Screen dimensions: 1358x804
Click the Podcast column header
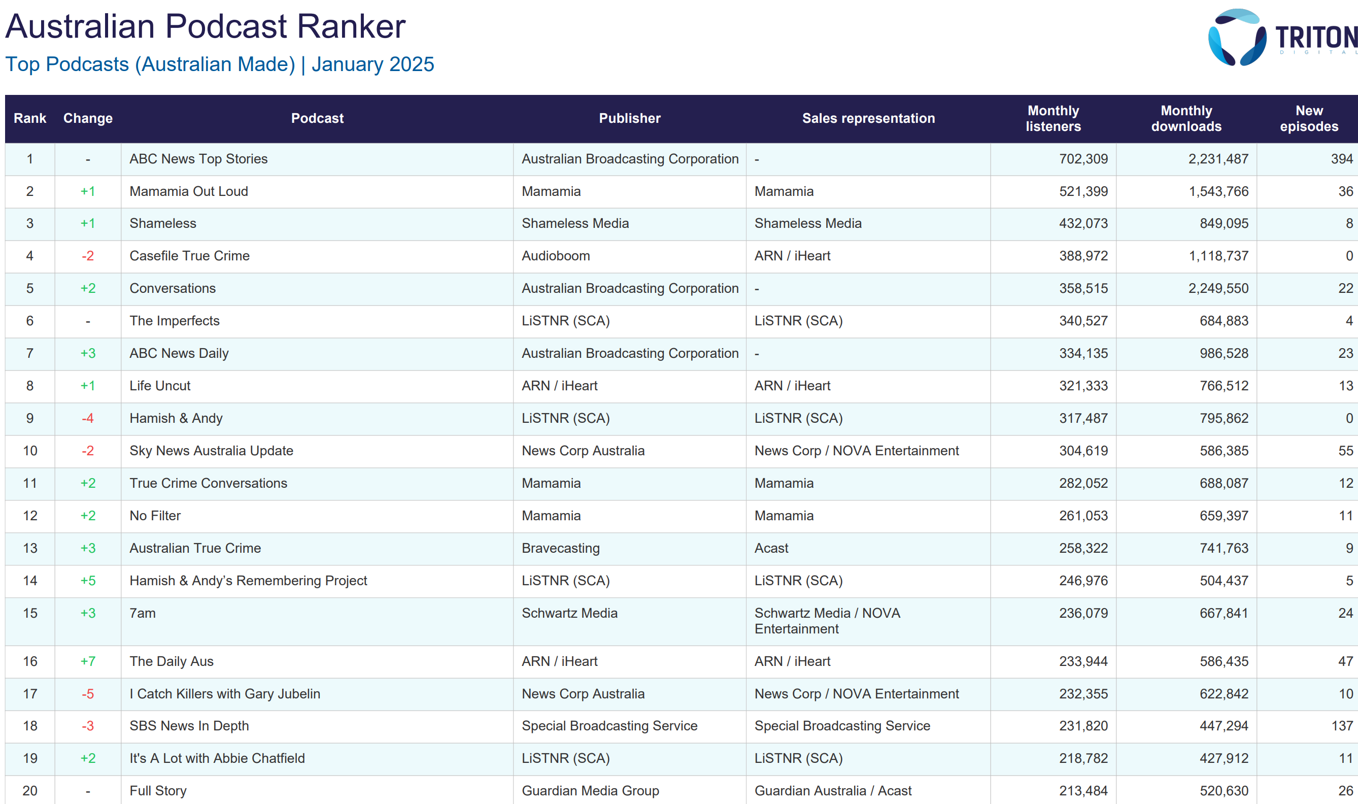tap(318, 118)
